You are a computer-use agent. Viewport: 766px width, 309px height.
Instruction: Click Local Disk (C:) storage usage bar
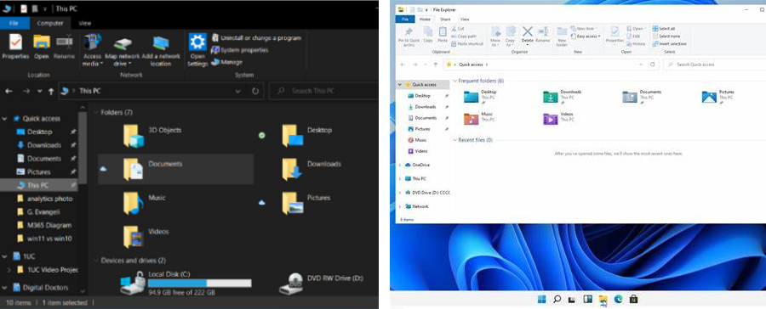point(199,284)
